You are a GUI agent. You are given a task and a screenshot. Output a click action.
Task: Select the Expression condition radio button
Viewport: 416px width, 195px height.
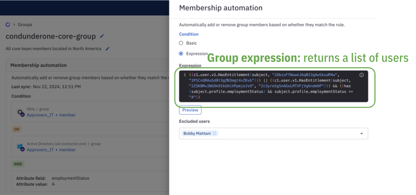pyautogui.click(x=181, y=54)
